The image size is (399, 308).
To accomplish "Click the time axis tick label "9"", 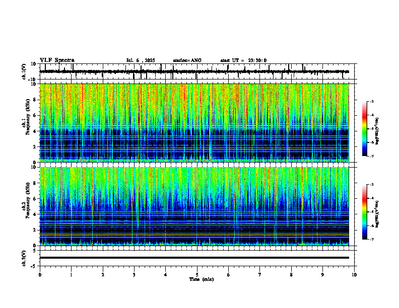I will tap(322, 275).
